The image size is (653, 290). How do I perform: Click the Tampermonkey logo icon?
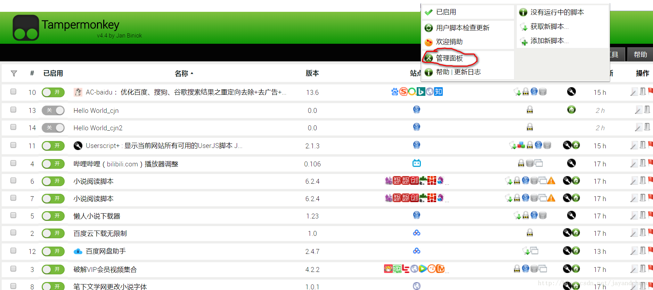(26, 28)
